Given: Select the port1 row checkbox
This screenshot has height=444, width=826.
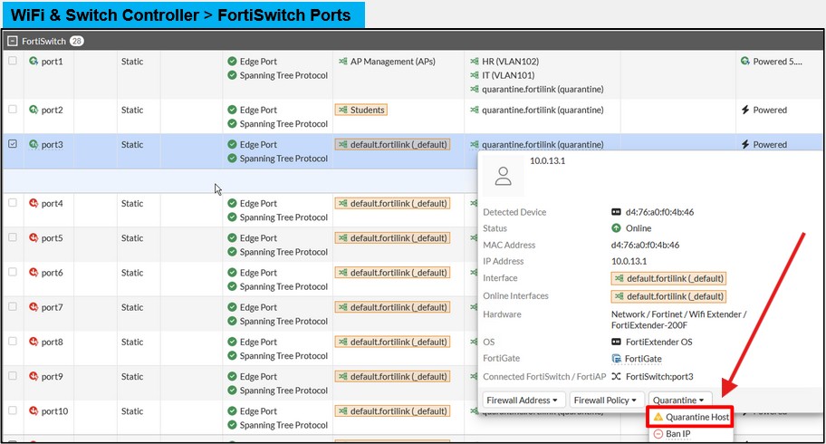Looking at the screenshot, I should click(x=13, y=61).
